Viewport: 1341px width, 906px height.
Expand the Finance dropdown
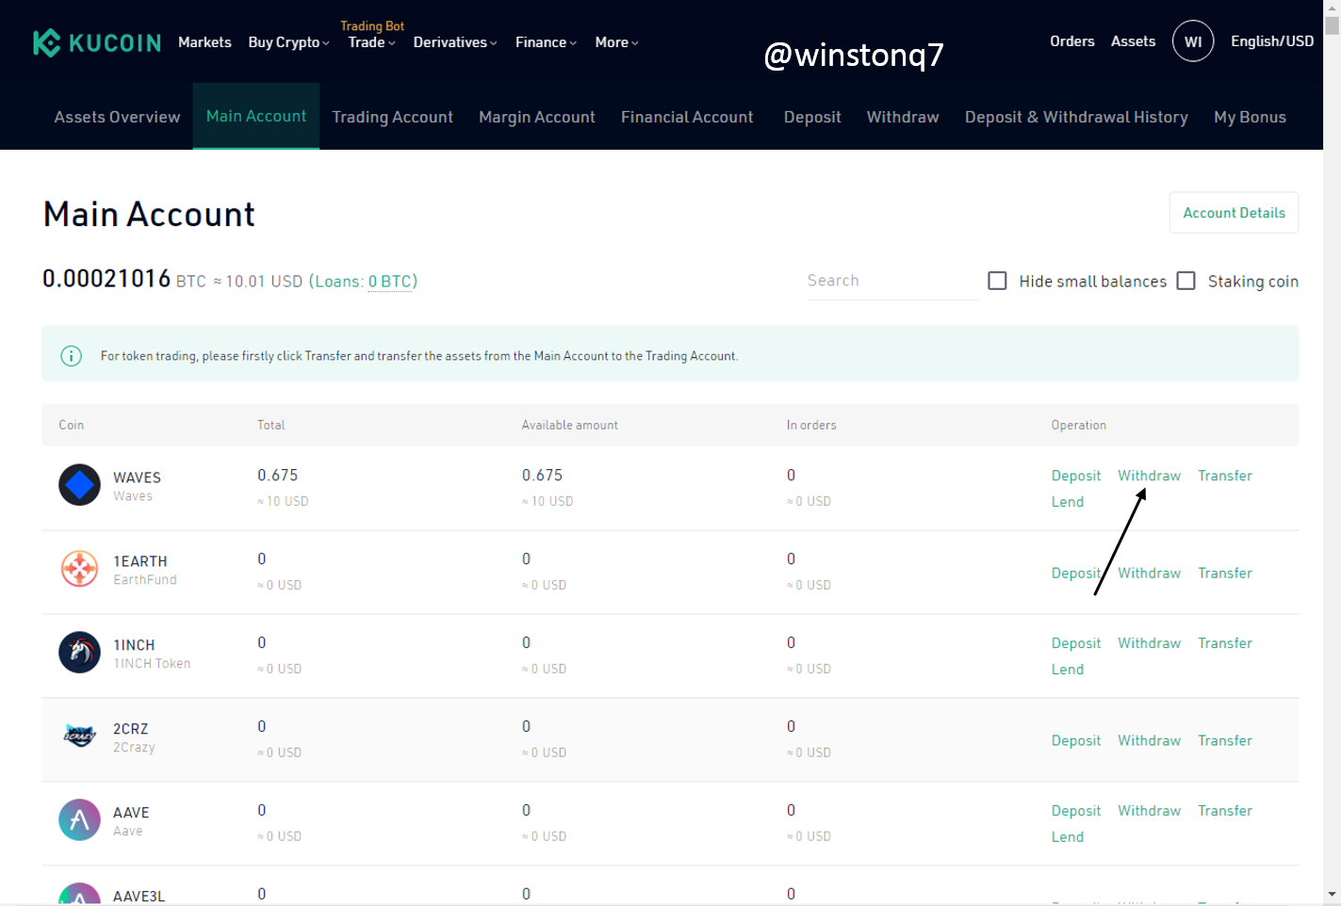[x=546, y=42]
